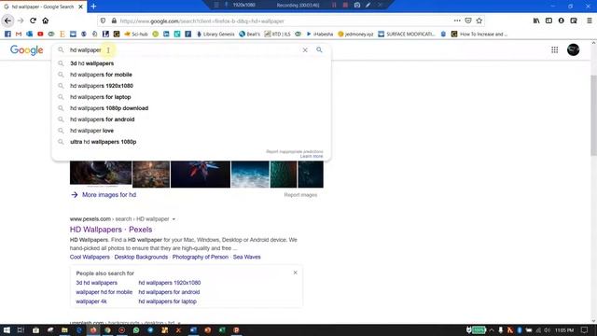Click the tracking protection shield icon

[103, 21]
